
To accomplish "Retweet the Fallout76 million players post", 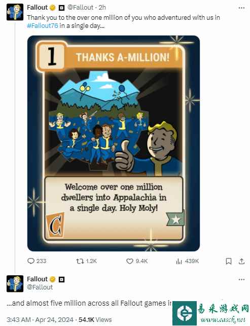I will point(86,261).
